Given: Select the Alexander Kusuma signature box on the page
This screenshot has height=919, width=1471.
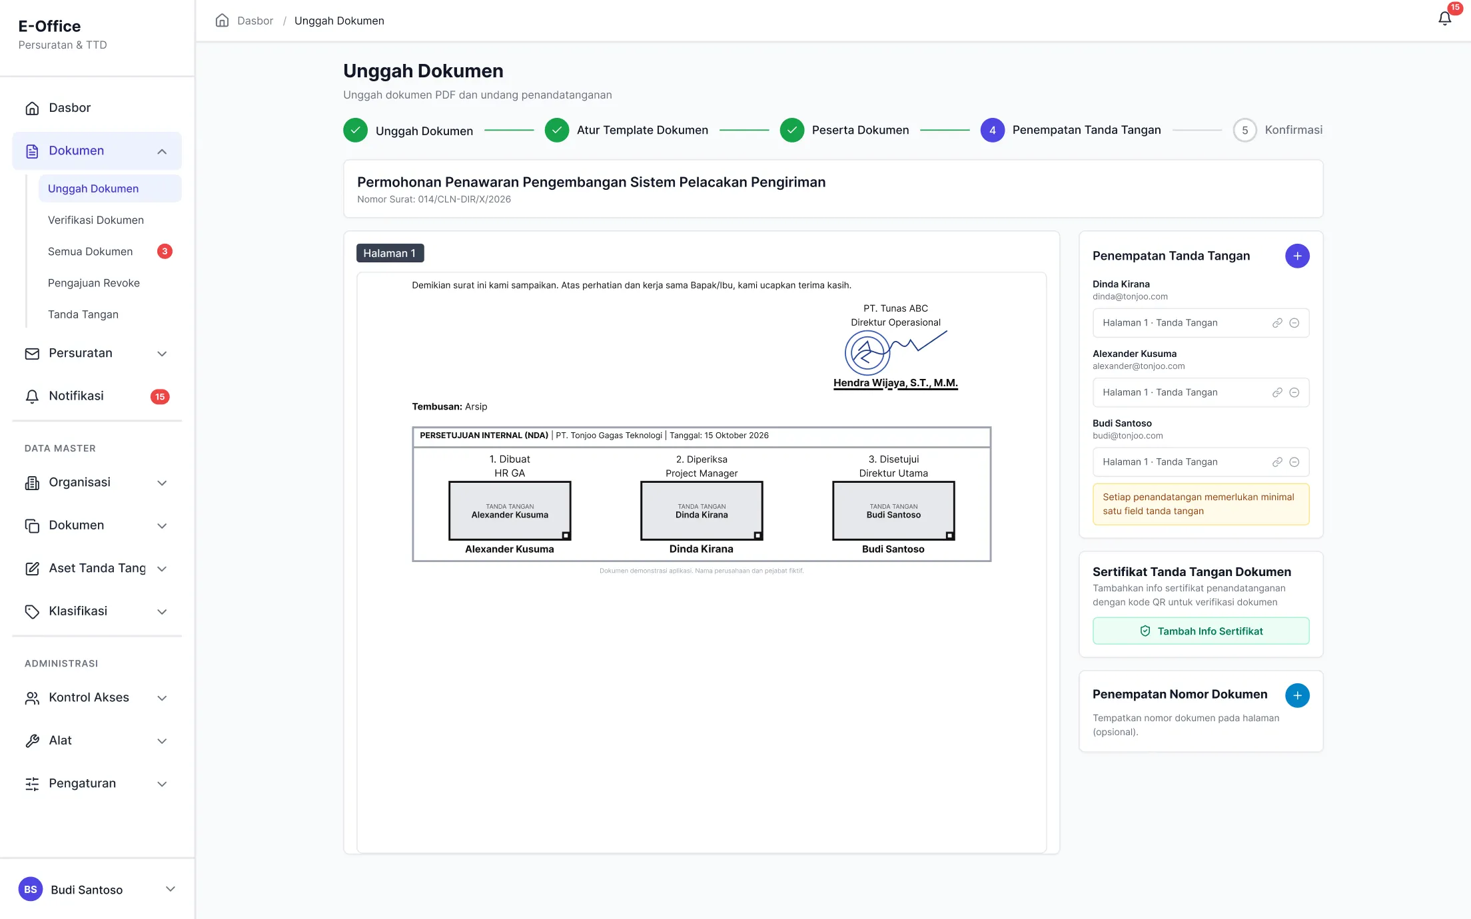Looking at the screenshot, I should 510,511.
